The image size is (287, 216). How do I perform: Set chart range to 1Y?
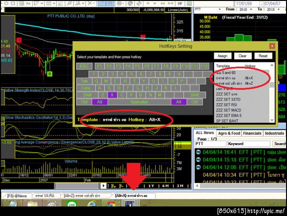pyautogui.click(x=151, y=186)
